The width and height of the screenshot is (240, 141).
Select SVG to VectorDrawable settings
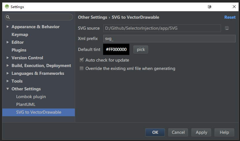click(39, 112)
